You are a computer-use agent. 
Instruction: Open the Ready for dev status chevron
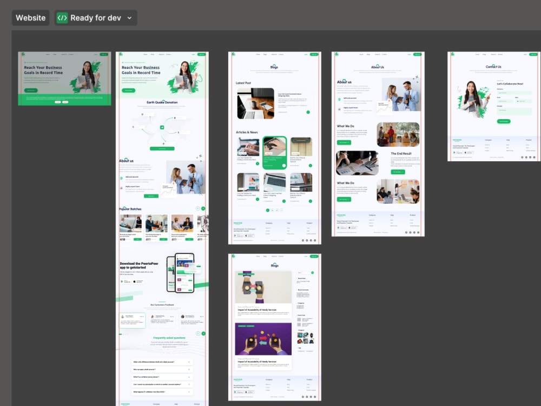coord(129,18)
